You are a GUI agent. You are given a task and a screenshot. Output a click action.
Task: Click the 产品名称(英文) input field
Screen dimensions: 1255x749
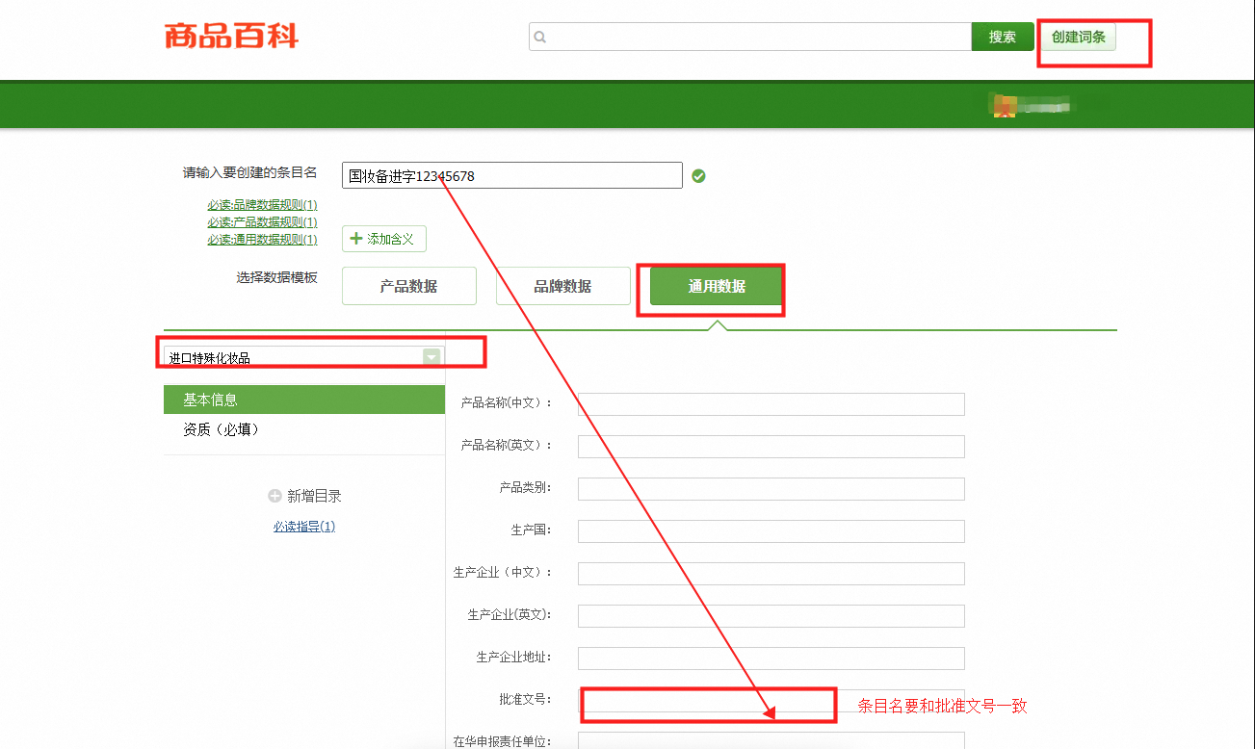[x=771, y=446]
